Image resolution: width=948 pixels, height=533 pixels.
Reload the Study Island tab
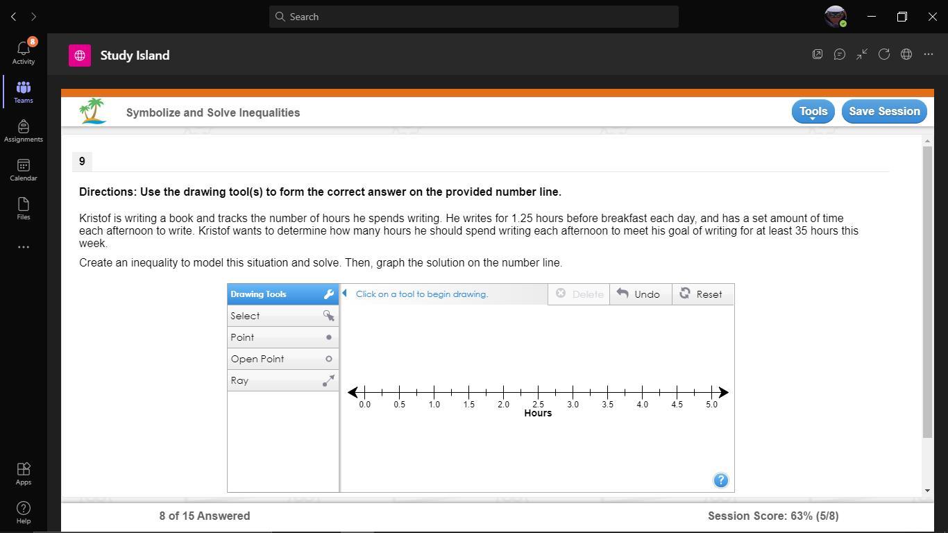884,54
